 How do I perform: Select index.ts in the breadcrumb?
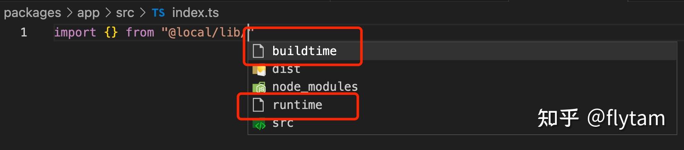195,13
